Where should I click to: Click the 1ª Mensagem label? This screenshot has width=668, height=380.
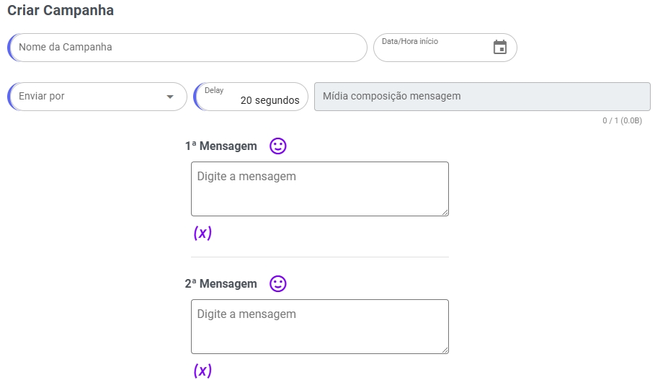(221, 146)
